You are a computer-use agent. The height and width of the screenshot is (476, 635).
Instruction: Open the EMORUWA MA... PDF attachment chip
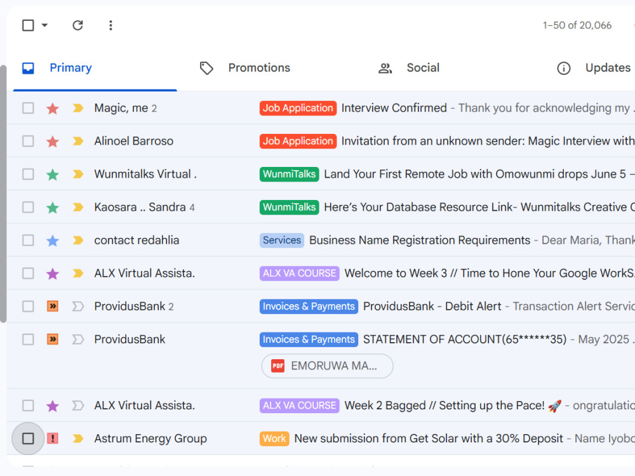coord(327,366)
